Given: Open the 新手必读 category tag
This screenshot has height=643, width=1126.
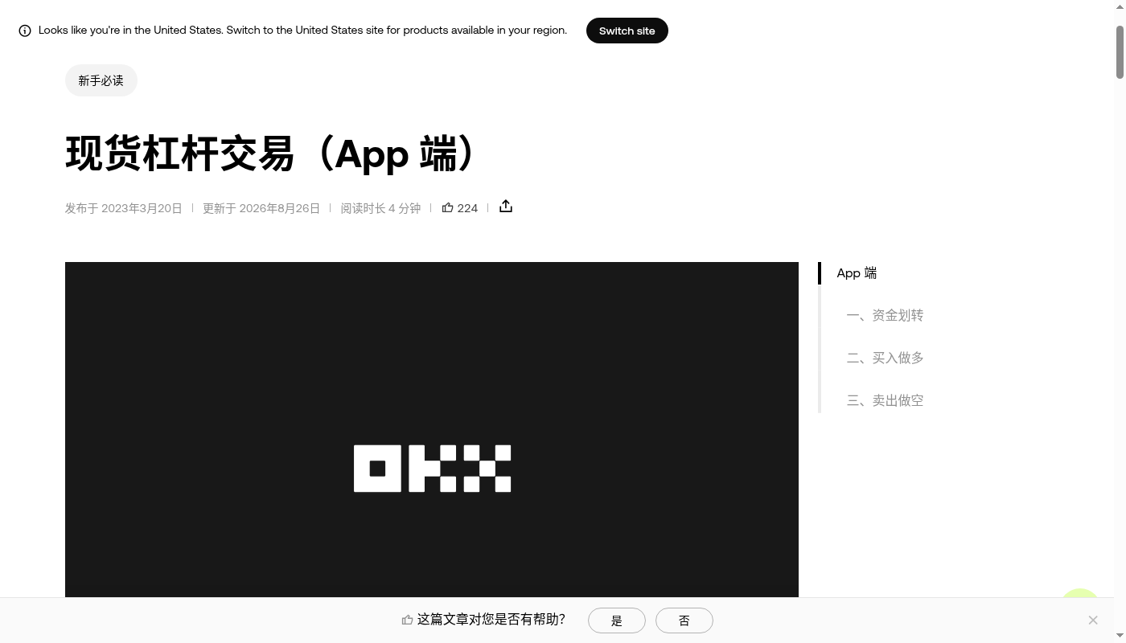Looking at the screenshot, I should pyautogui.click(x=101, y=80).
